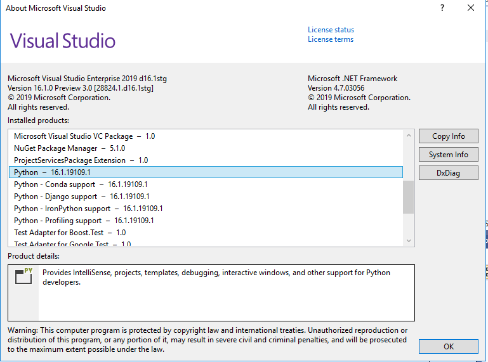Select NuGet Package Manager – 5.1.0 row
Screen dimensions: 488x362
pyautogui.click(x=206, y=148)
